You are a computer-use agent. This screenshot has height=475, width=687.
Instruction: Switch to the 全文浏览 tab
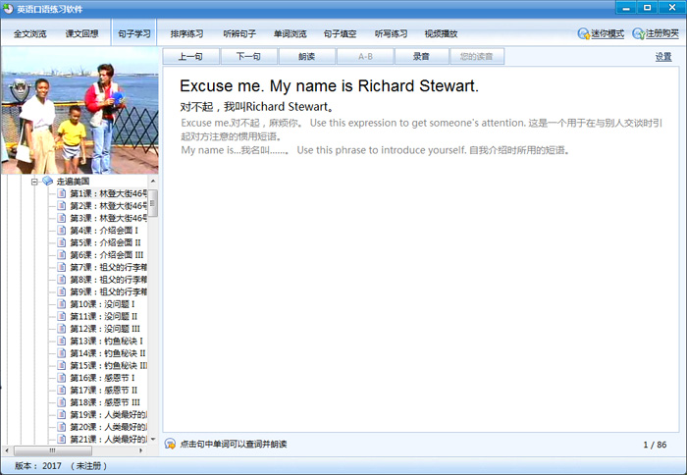click(29, 34)
